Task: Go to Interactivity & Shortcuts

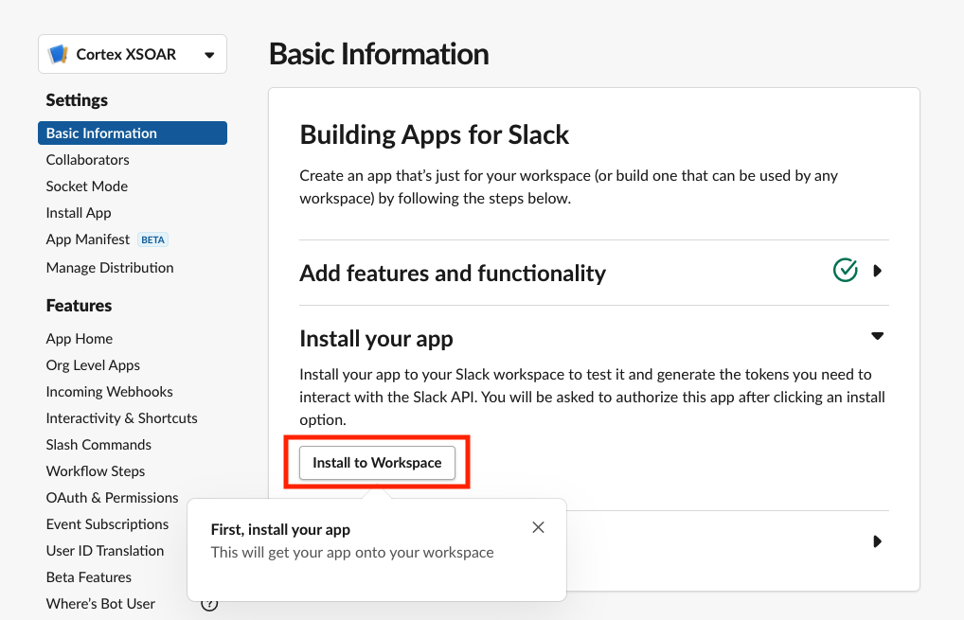Action: coord(121,418)
